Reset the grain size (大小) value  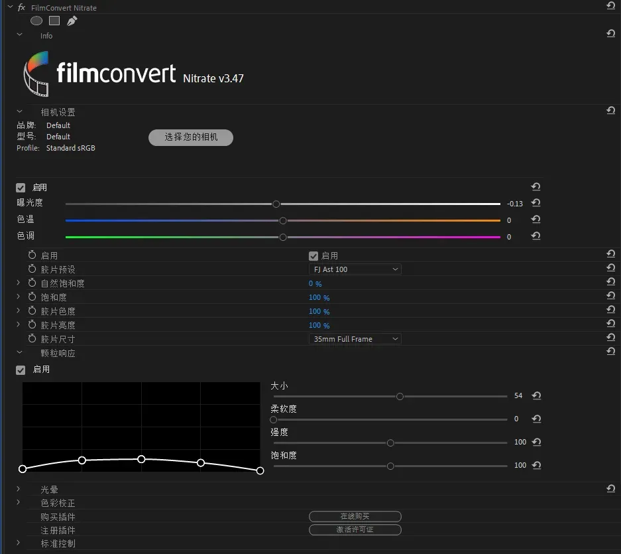(536, 395)
